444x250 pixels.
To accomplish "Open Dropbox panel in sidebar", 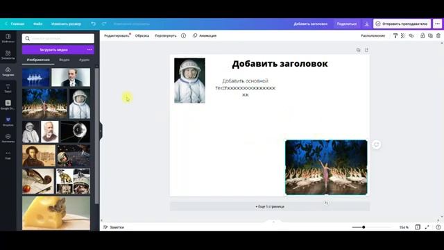I will pyautogui.click(x=8, y=122).
